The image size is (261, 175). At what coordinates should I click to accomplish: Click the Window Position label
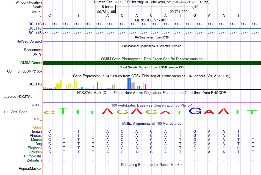(29, 2)
